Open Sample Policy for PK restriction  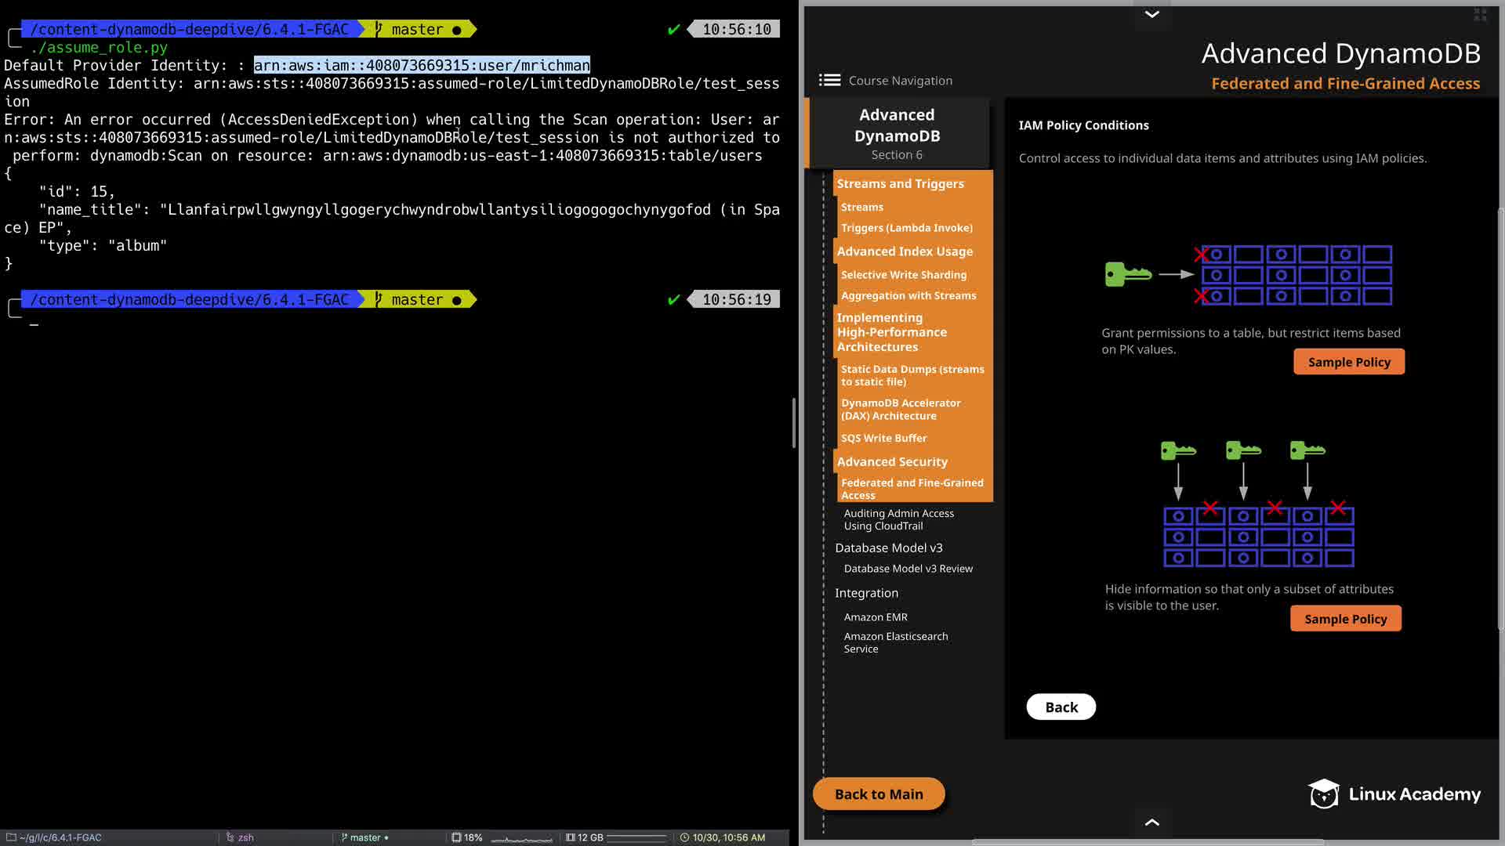coord(1348,362)
